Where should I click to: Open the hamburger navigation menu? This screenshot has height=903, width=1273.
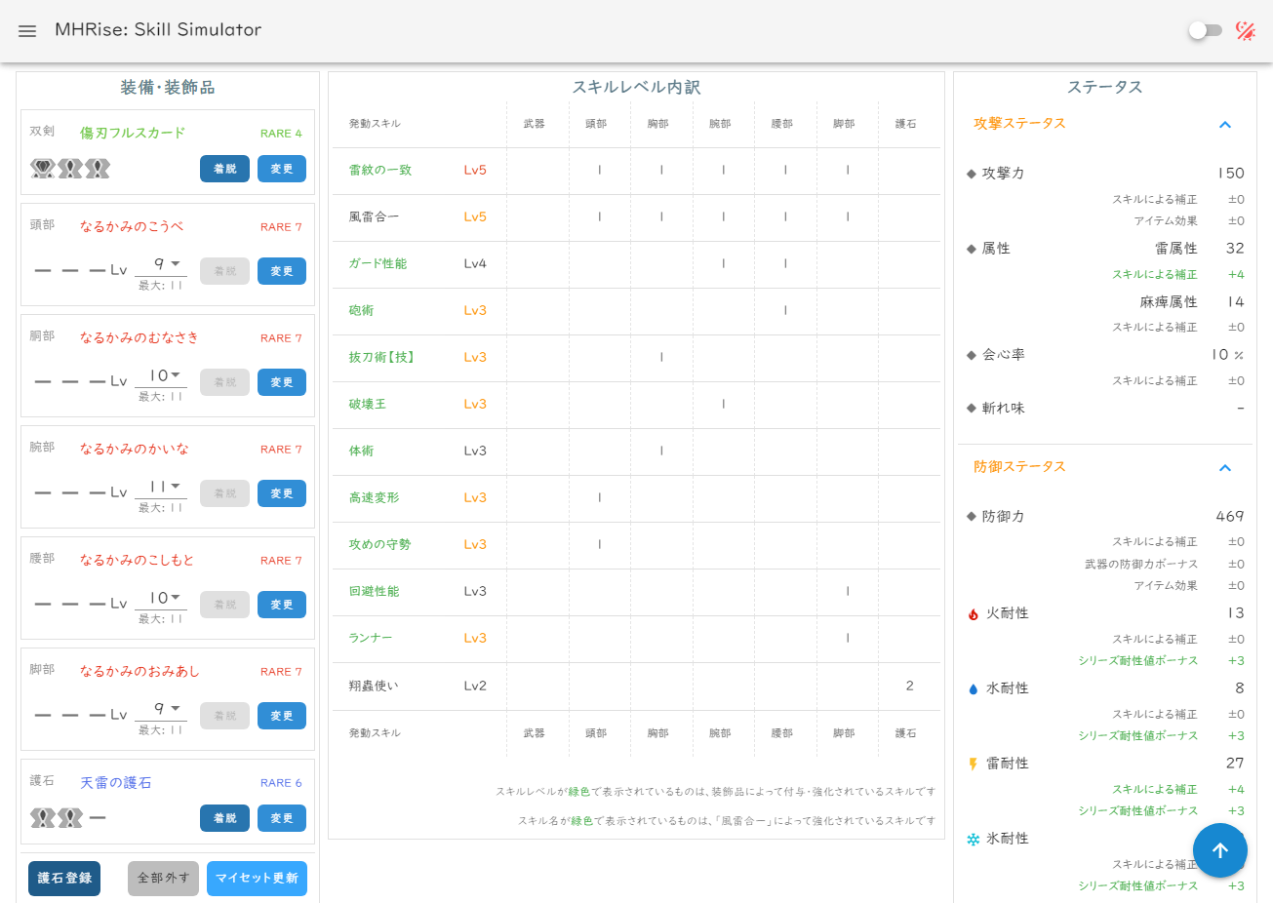point(27,30)
